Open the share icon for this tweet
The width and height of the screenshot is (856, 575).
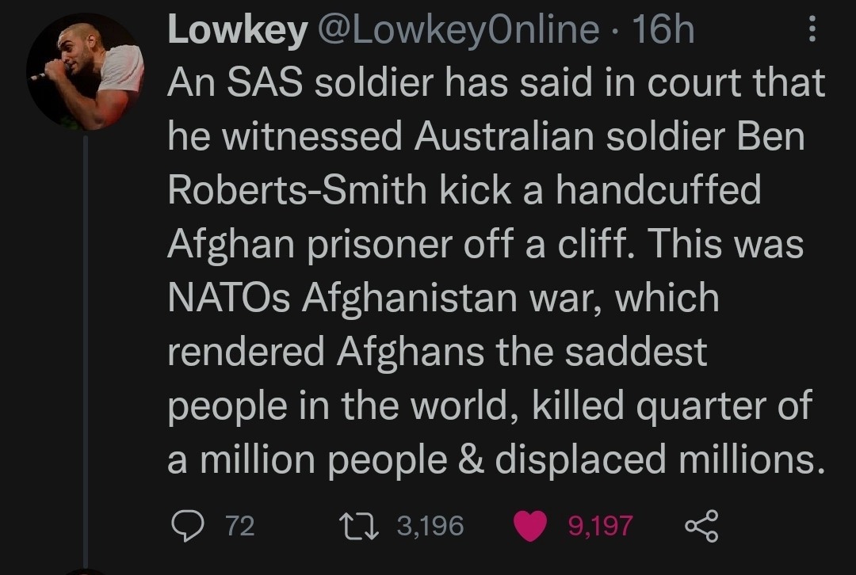[700, 525]
